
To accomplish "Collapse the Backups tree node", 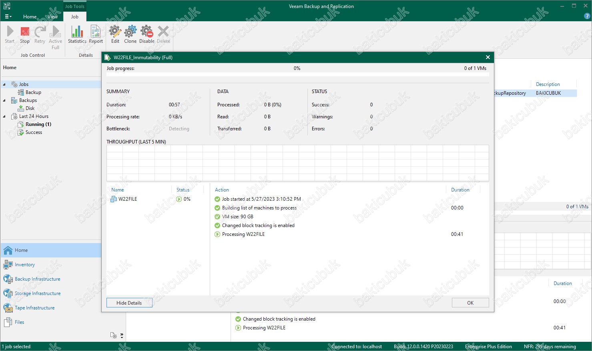I will [4, 100].
